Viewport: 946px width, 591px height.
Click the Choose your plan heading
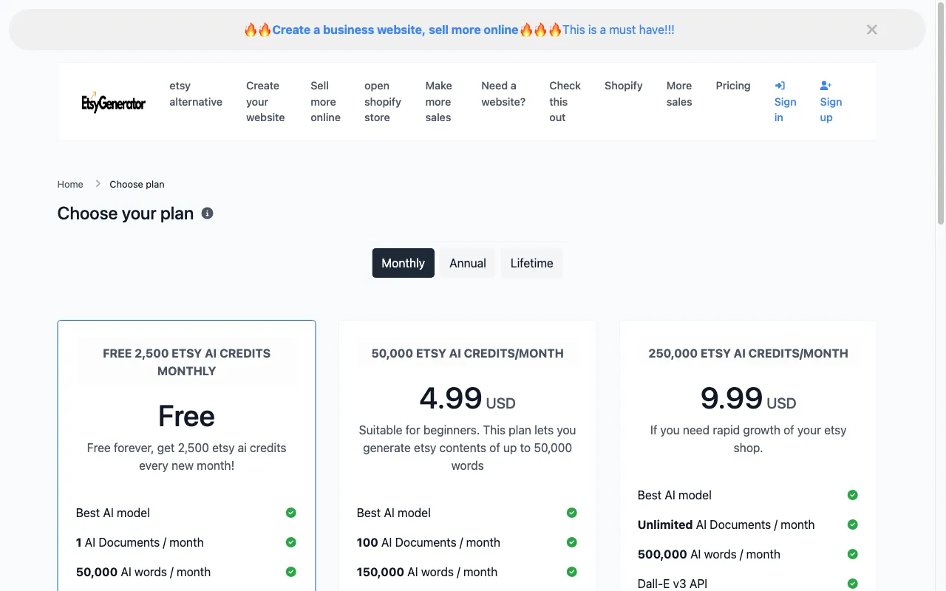point(126,213)
